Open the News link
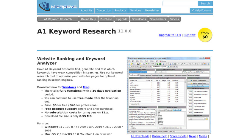 [x=193, y=136]
